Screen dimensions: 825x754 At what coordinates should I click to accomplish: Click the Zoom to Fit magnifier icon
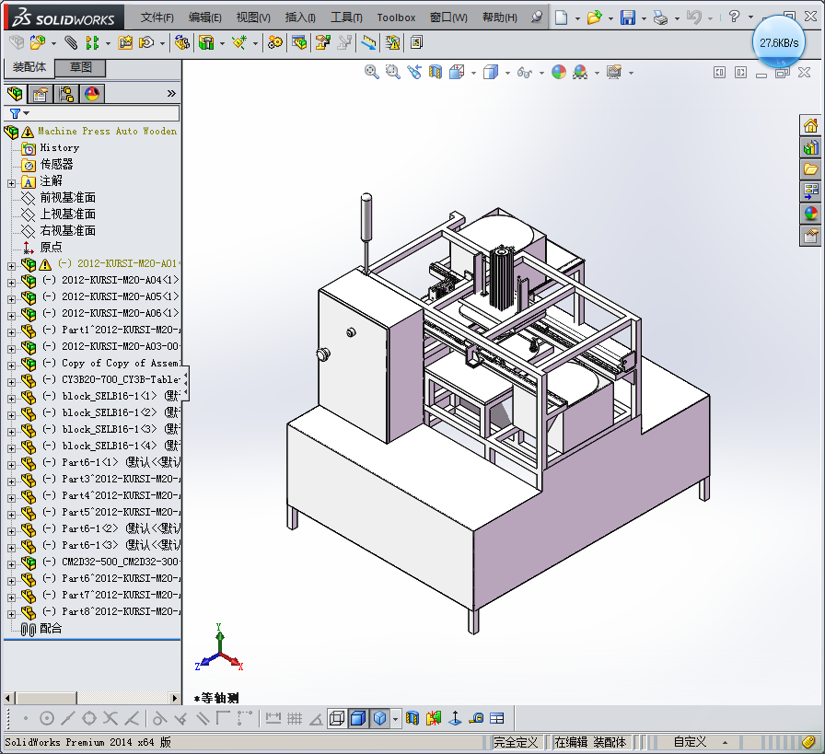click(x=371, y=72)
